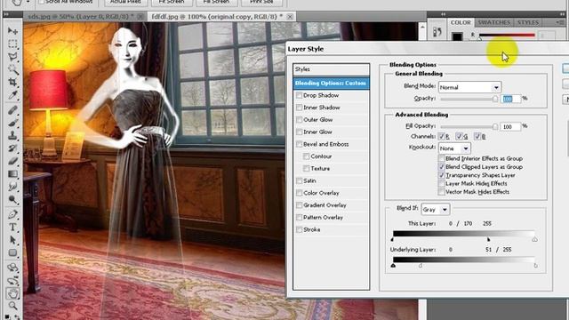
Task: Enable the Stroke effect
Action: [299, 229]
